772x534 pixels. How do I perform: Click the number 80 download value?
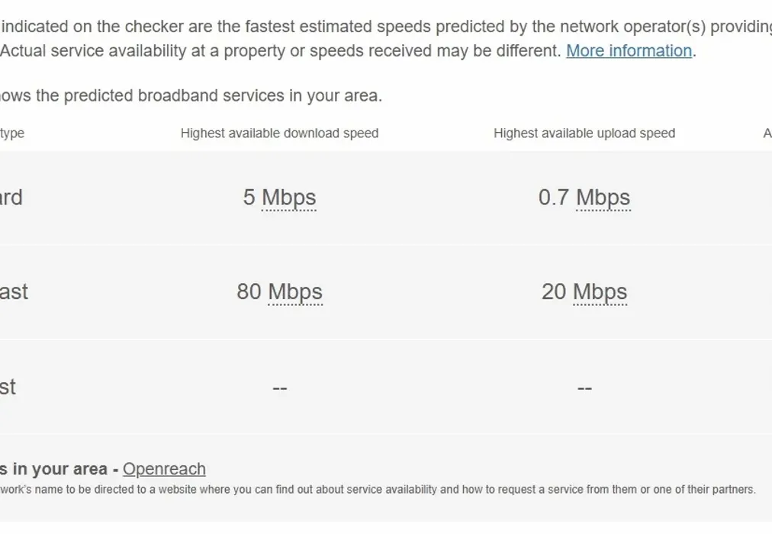point(249,291)
